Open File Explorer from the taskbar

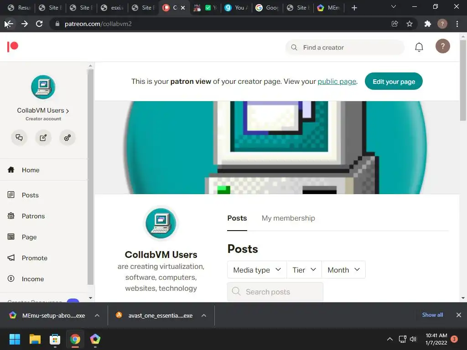[x=35, y=339]
